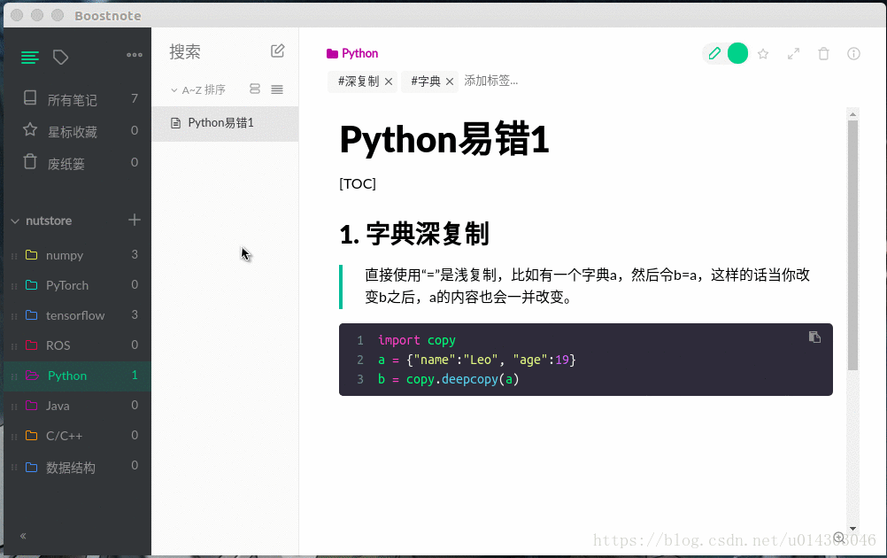Click the add tag field (添加标签...)
The image size is (887, 558).
click(x=491, y=81)
